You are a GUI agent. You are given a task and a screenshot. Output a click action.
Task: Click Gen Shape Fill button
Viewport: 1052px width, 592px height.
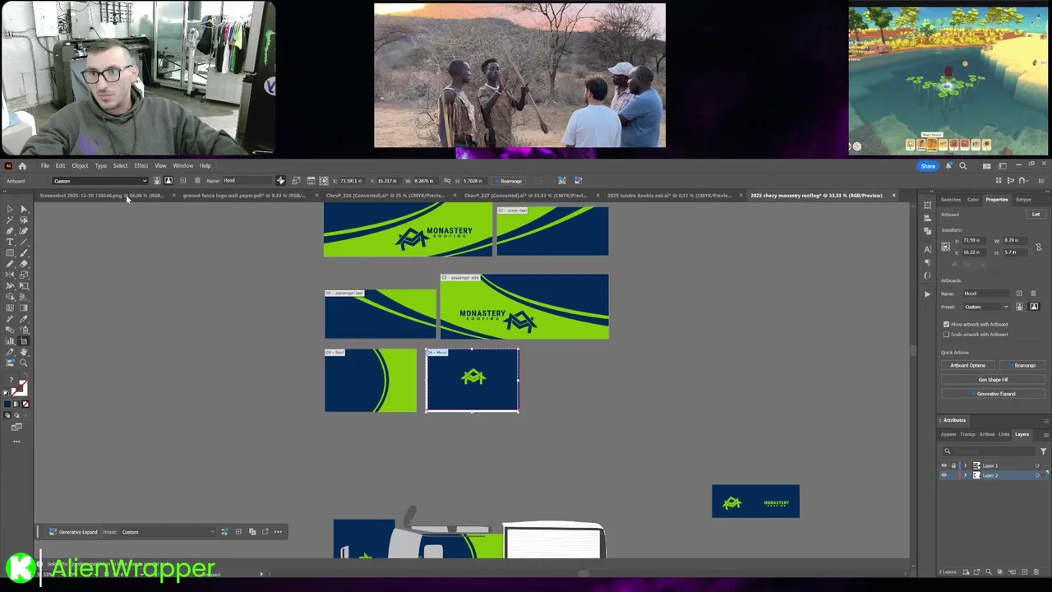(993, 380)
